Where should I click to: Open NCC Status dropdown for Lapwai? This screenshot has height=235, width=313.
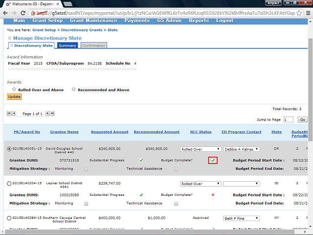point(201,184)
